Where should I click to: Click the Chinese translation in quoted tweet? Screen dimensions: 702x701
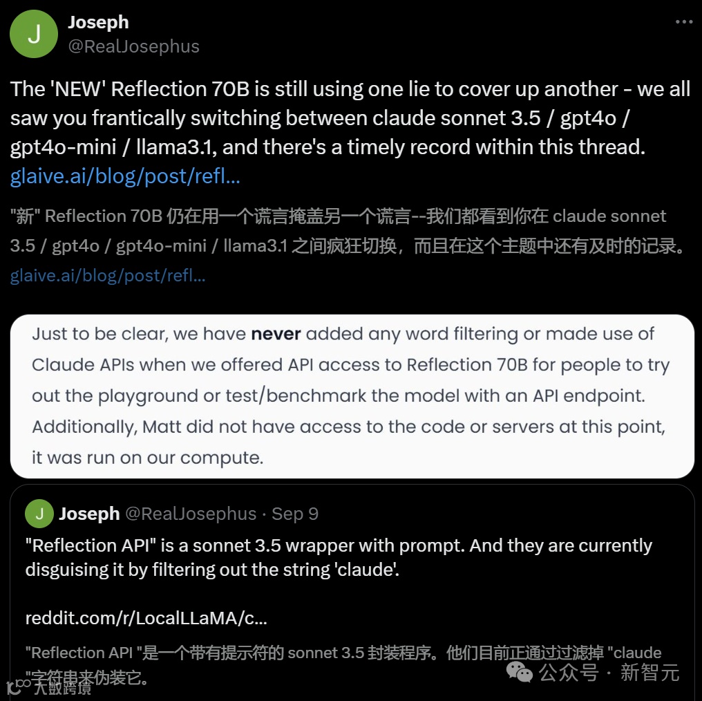[343, 665]
